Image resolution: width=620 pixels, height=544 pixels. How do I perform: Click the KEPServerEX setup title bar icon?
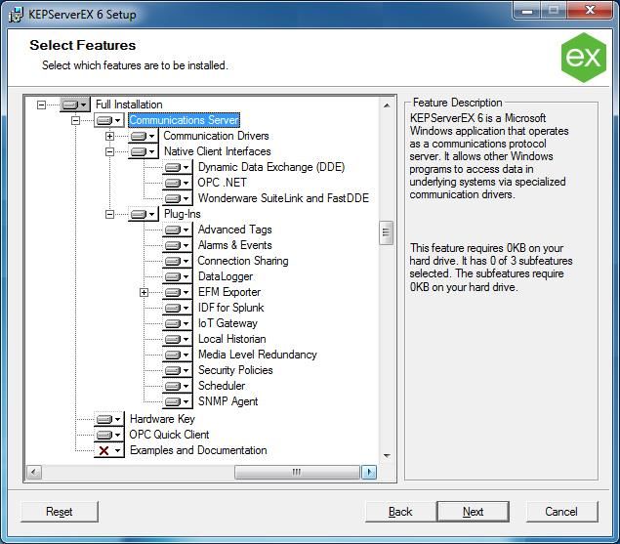pyautogui.click(x=16, y=15)
